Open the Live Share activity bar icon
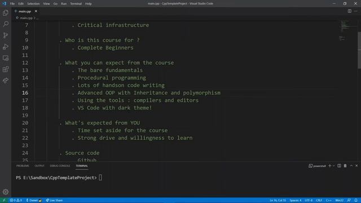The width and height of the screenshot is (361, 203). [x=6, y=81]
